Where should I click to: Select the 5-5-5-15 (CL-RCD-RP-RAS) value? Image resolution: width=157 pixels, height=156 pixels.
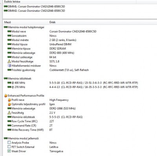[x=66, y=117]
